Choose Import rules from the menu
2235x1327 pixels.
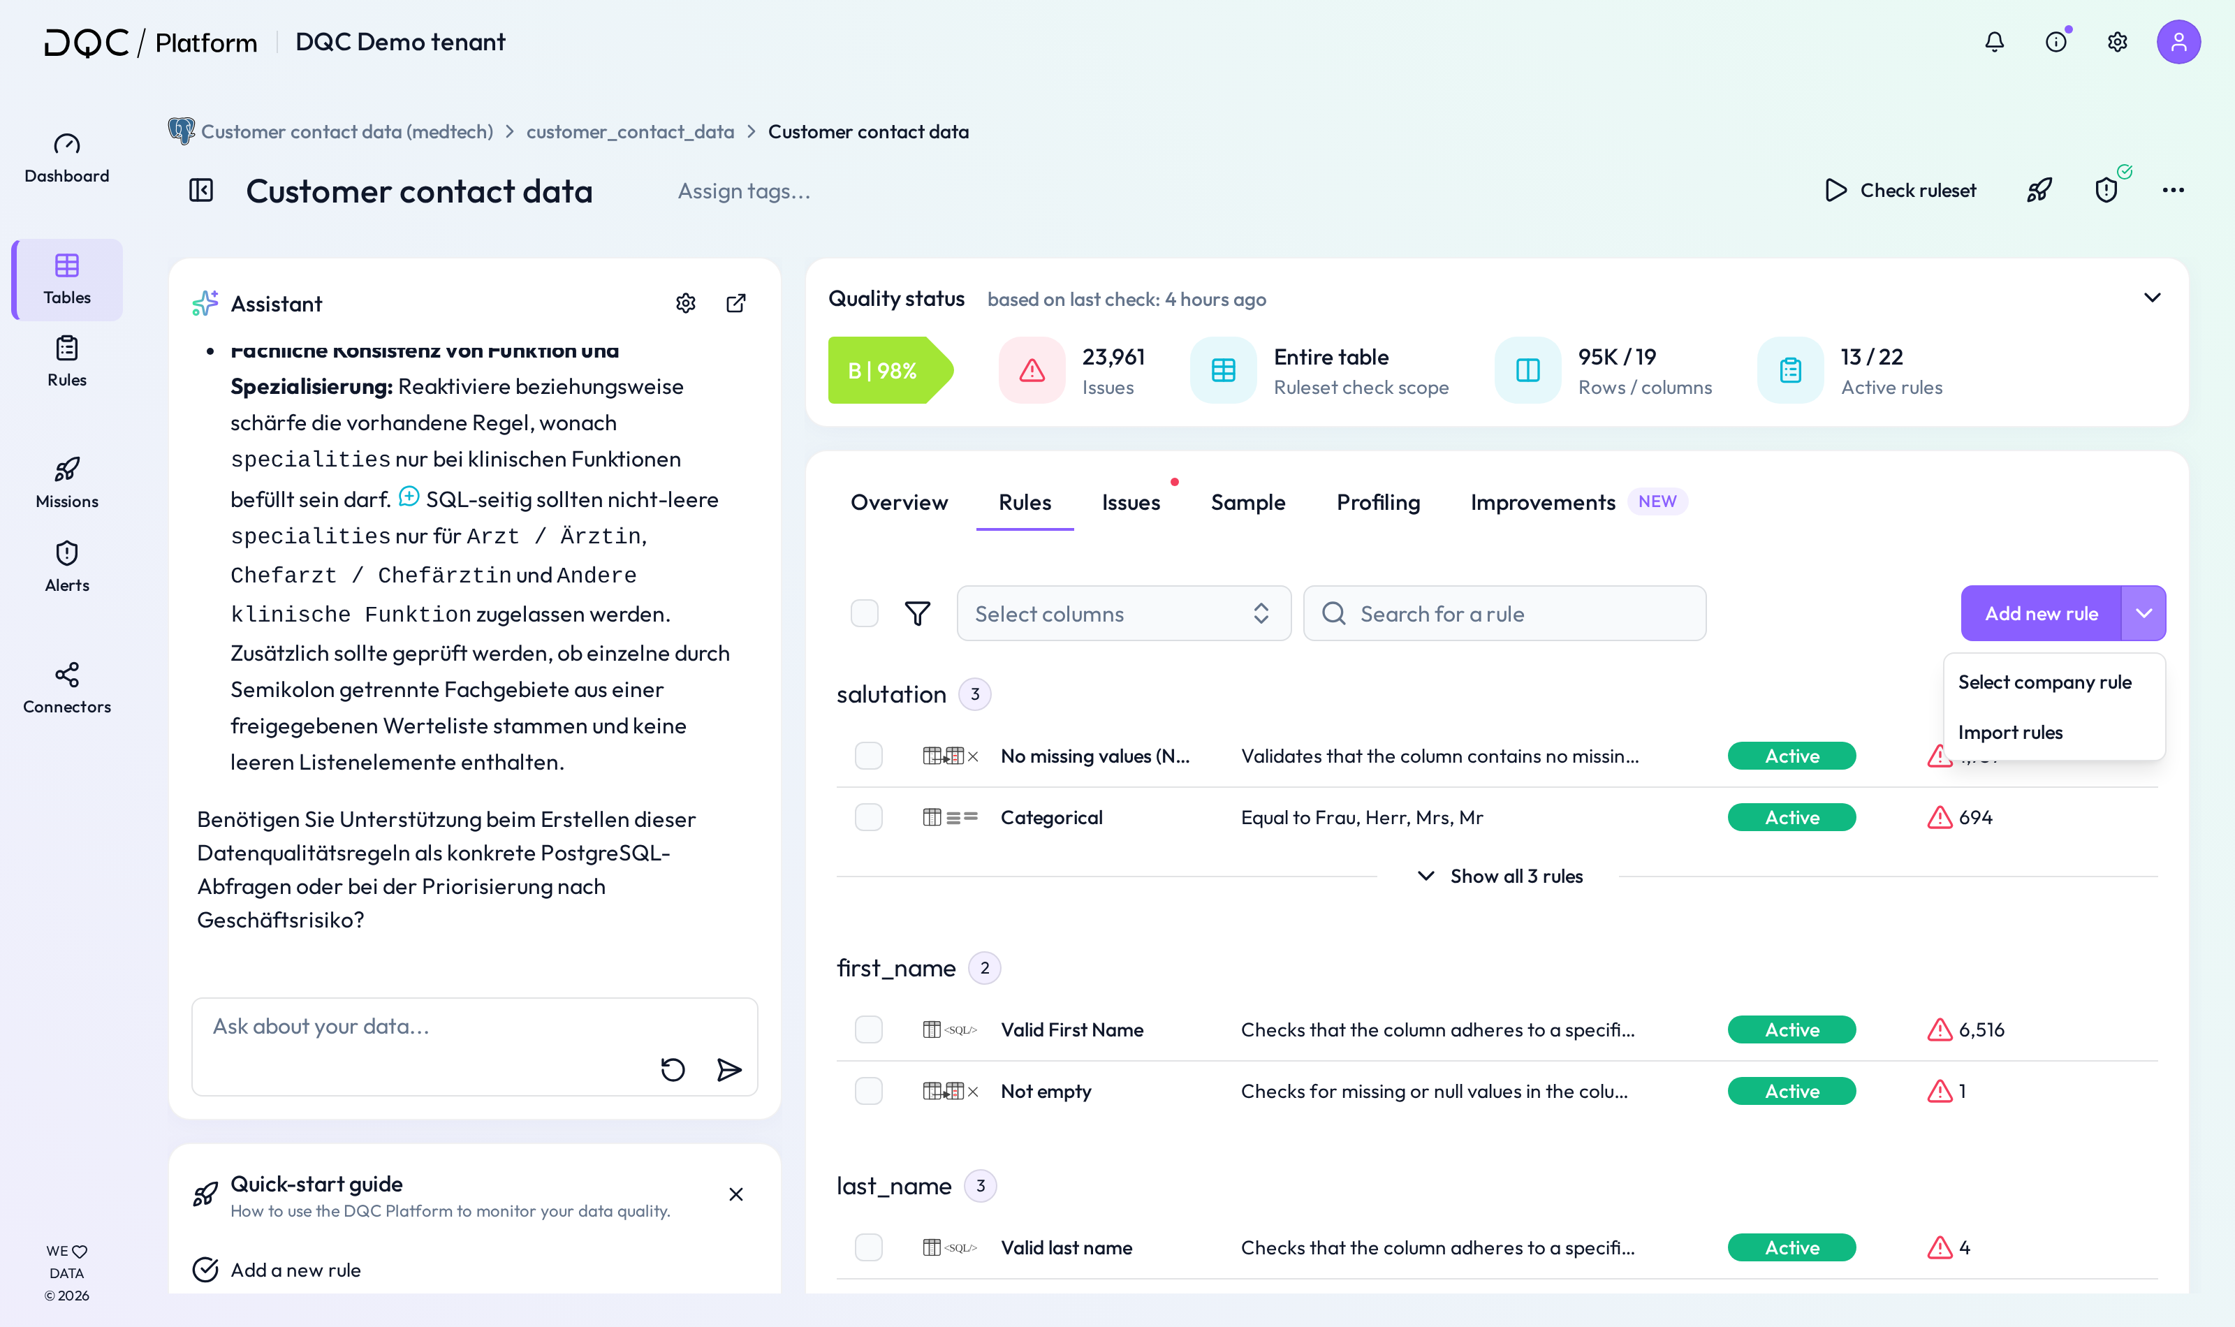click(2009, 733)
